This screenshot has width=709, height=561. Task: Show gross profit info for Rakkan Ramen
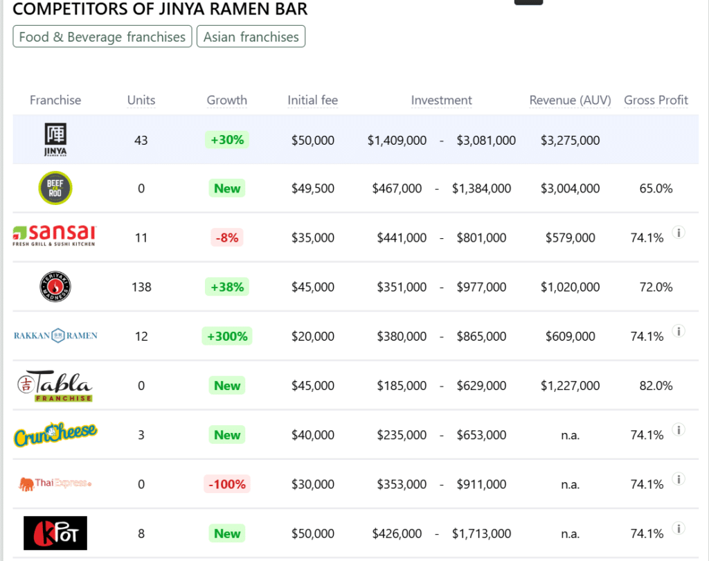tap(679, 331)
